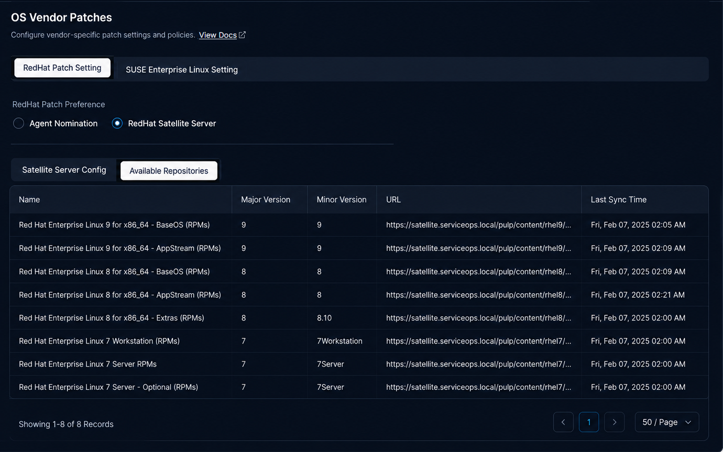Click Showing 1-8 of 8 Records text
723x452 pixels.
[66, 424]
